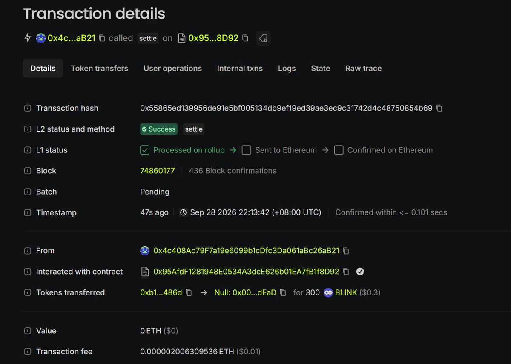Click the tag icon button in header
Screen dimensions: 511x364
[263, 38]
